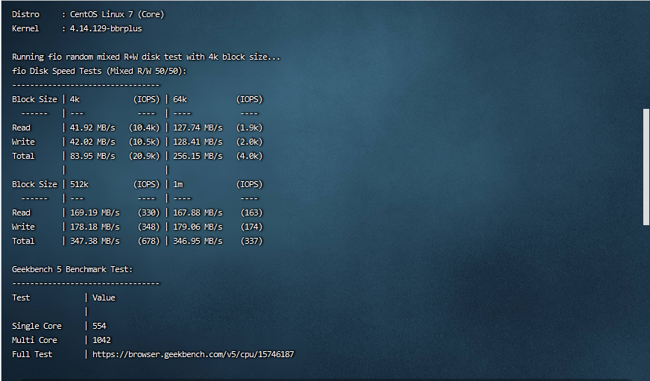Open the Geekbench browser results URL
This screenshot has width=650, height=381.
click(192, 354)
